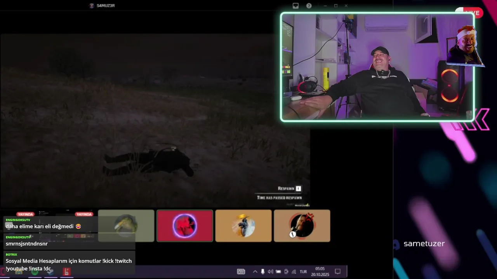497x279 pixels.
Task: Open the clock showing 05:05 20.10.2025
Action: 320,271
